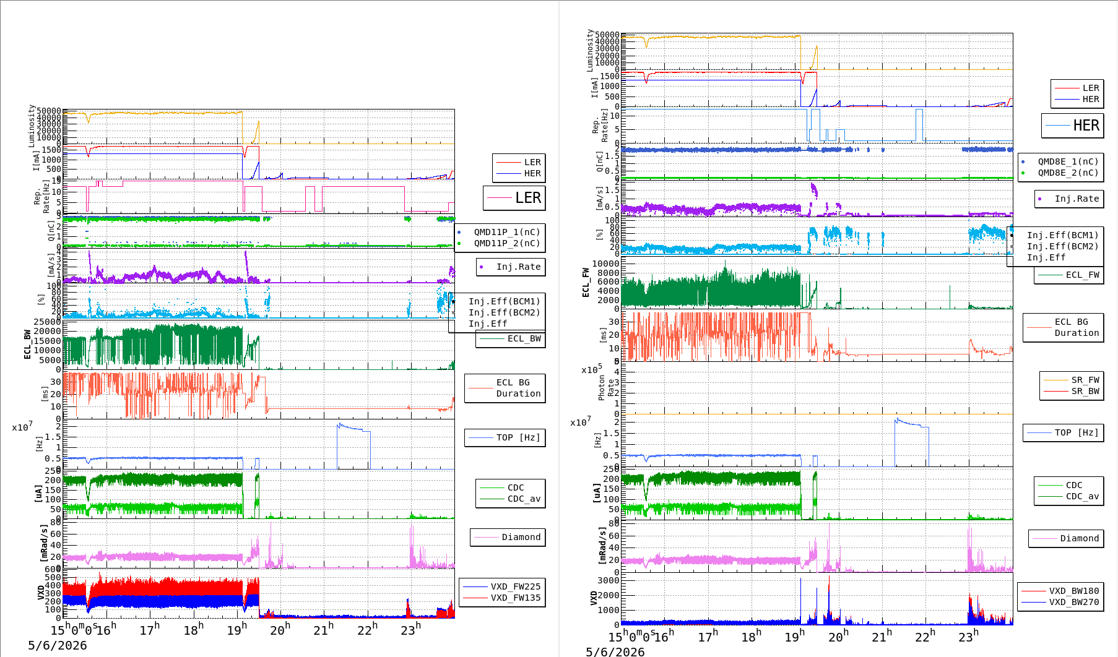Click the ECL_BW legend box
The image size is (1118, 657).
pos(511,338)
